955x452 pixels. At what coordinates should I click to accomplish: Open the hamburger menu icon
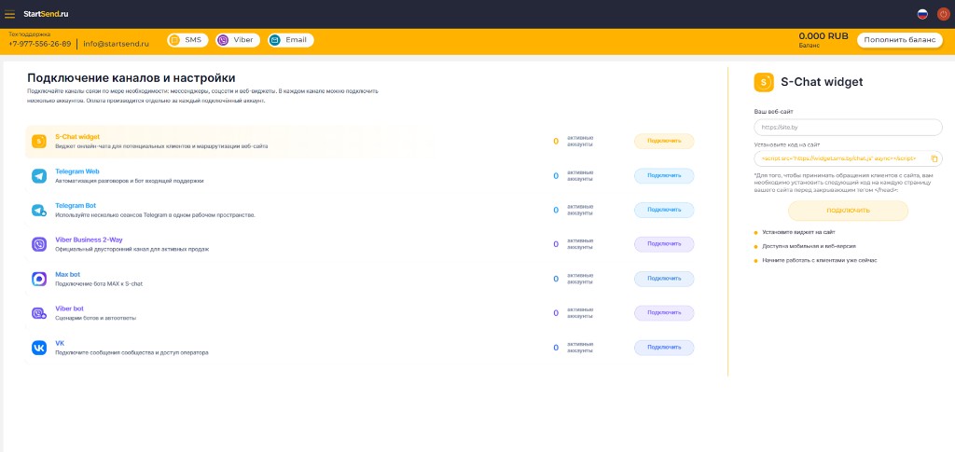(x=9, y=14)
